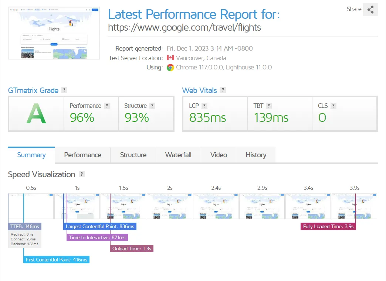Screen dimensions: 386x281
Task: Open the Video tab
Action: pyautogui.click(x=219, y=155)
